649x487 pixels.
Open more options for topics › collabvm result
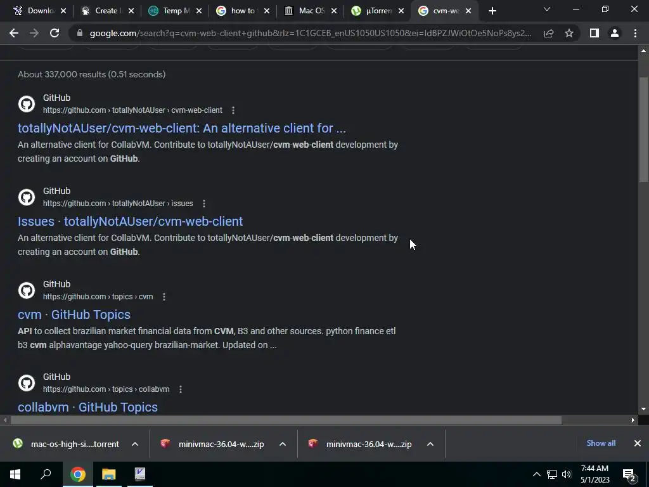(181, 390)
